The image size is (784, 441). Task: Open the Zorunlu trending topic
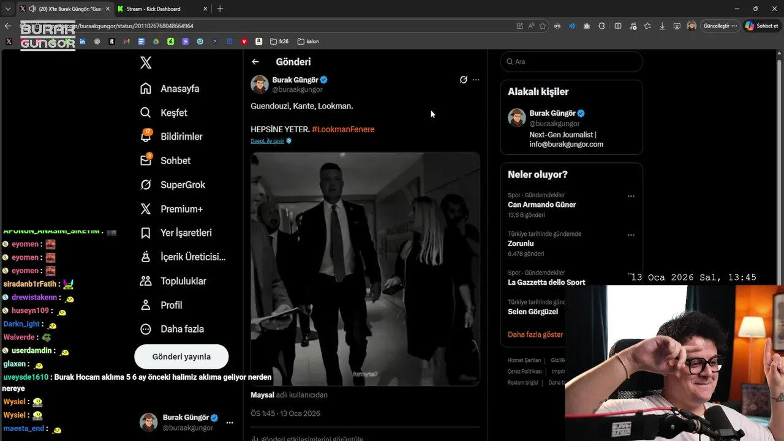521,243
